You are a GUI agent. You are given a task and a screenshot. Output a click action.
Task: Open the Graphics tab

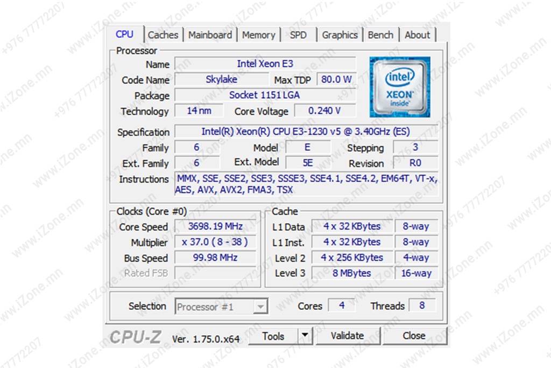click(340, 35)
